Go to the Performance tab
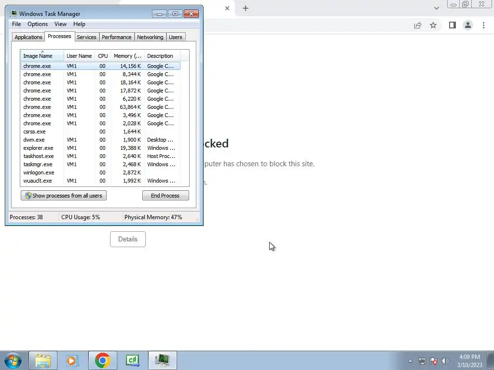The width and height of the screenshot is (494, 370). [x=117, y=37]
